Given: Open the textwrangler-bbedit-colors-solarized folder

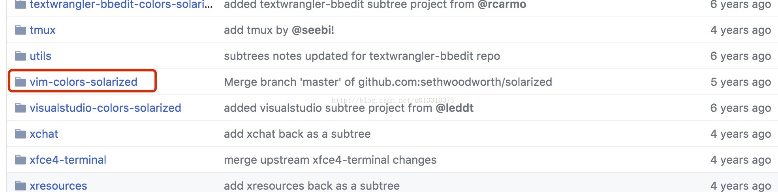Looking at the screenshot, I should pos(121,5).
